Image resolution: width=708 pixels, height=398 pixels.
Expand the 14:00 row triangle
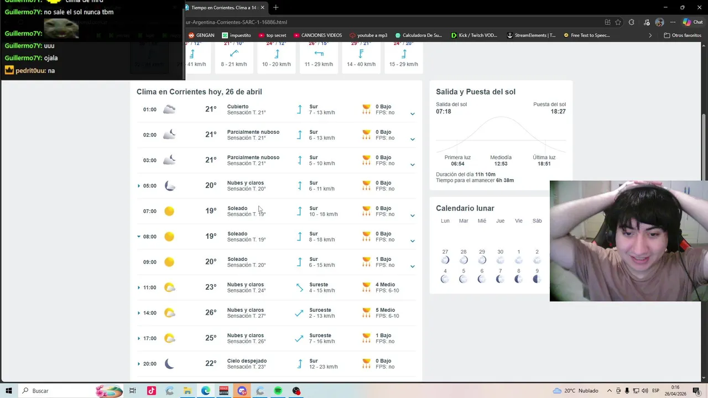(x=139, y=313)
